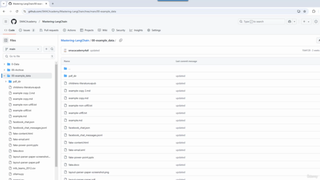Open the Issues tab
The width and height of the screenshot is (320, 180).
point(26,30)
